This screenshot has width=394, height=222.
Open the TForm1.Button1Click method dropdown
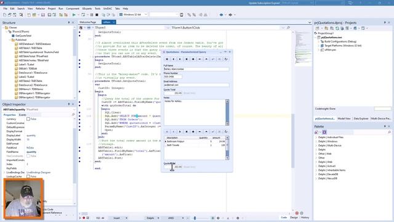coord(283,27)
